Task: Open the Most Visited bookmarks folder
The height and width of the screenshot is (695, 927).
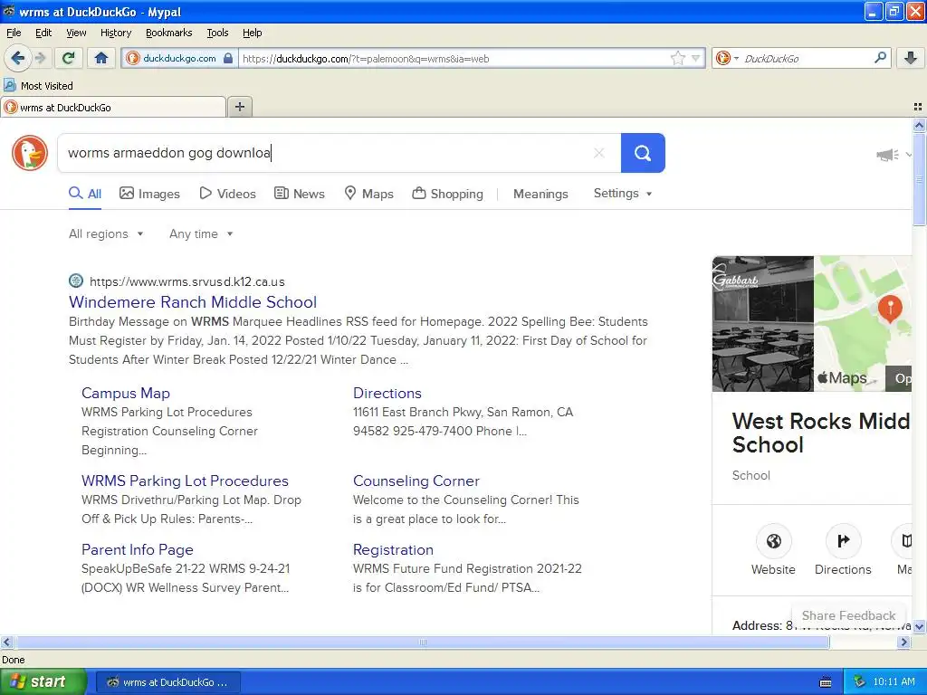Action: (x=39, y=86)
